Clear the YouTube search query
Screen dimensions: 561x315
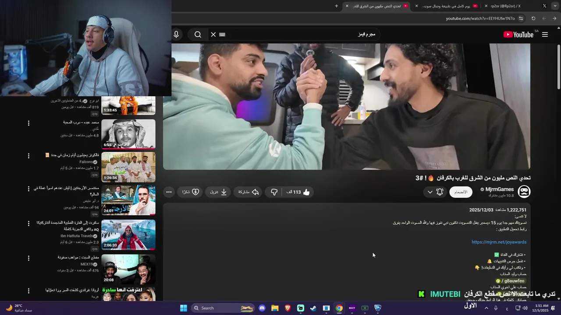click(x=213, y=35)
